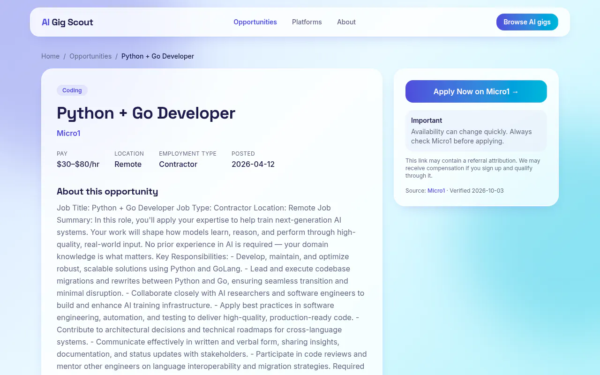The image size is (600, 375).
Task: Click the Browse AI gigs button
Action: pyautogui.click(x=527, y=22)
